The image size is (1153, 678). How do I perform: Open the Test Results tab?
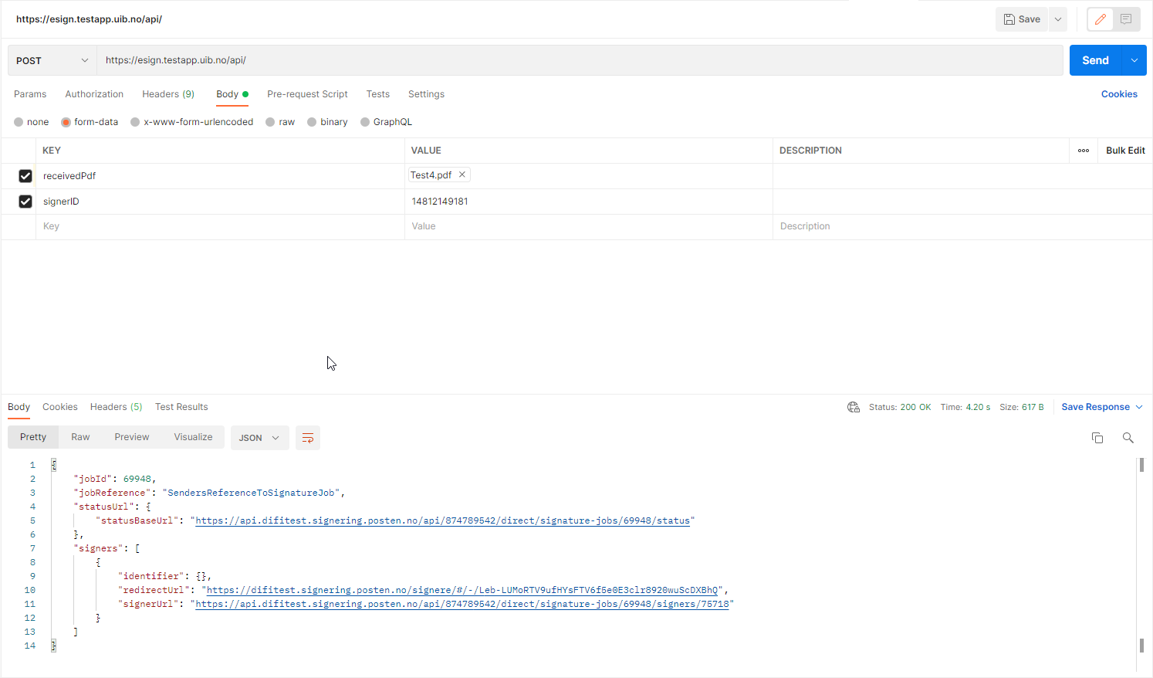click(181, 407)
